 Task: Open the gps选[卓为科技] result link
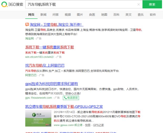click(52, 84)
